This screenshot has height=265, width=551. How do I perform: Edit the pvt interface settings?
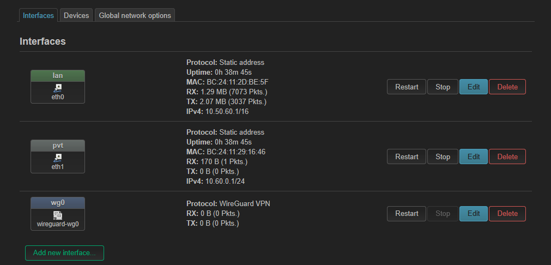coord(474,156)
